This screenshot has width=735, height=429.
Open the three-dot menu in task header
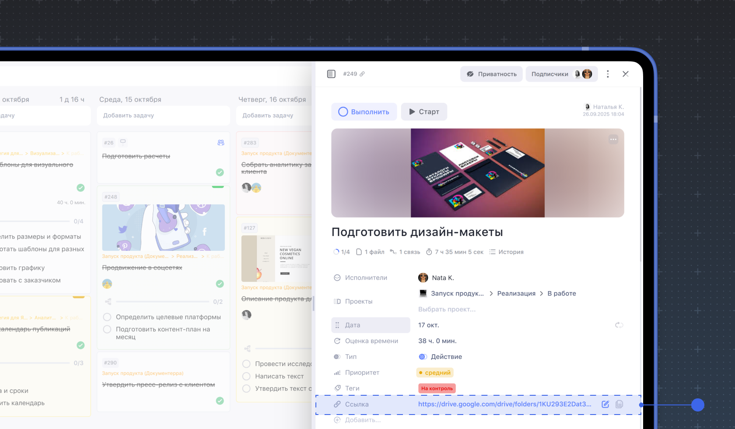click(608, 74)
